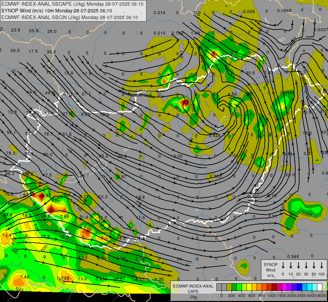This screenshot has width=328, height=302.
Task: Click the map value 3.05
Action: click(178, 156)
